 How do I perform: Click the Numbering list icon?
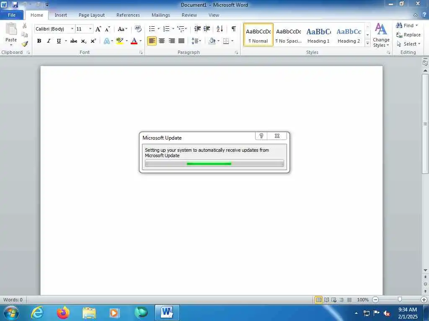coord(166,29)
